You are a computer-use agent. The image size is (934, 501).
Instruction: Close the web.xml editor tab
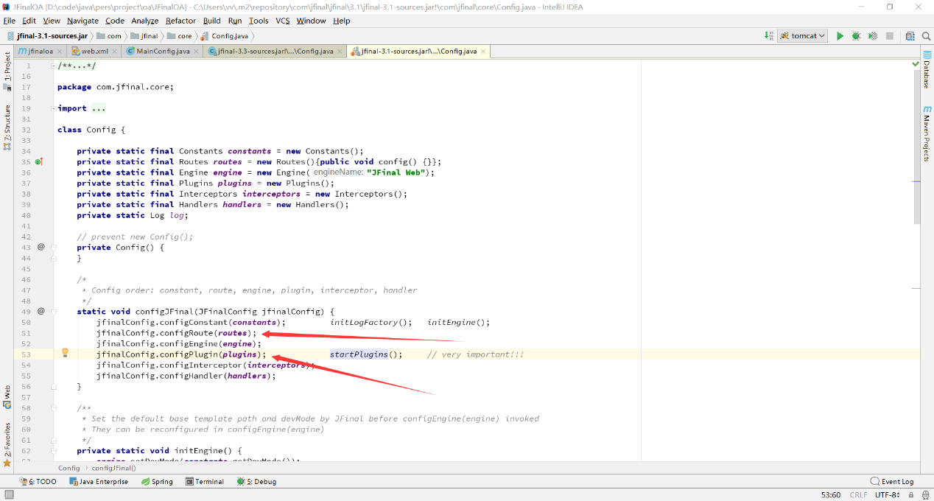pyautogui.click(x=114, y=52)
